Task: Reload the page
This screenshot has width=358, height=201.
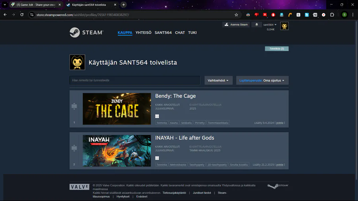Action: pos(22,15)
